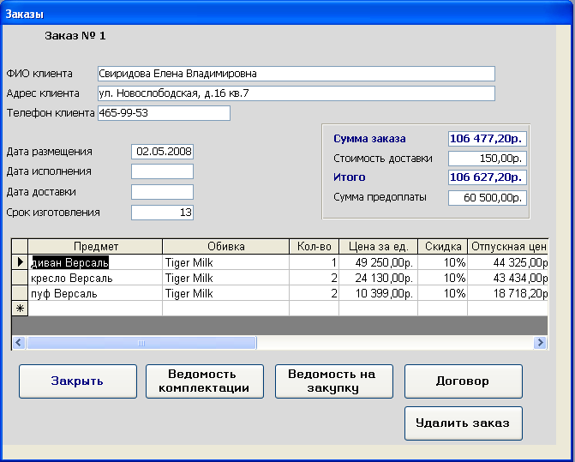The width and height of the screenshot is (575, 462).
Task: Click the table scrollbar right arrow
Action: tap(541, 343)
